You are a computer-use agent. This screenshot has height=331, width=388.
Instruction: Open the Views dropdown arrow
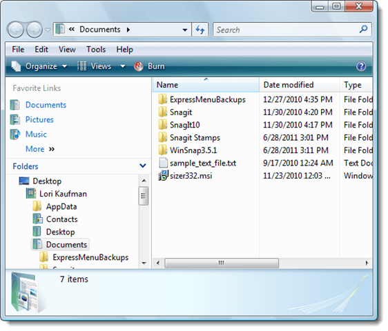point(123,66)
